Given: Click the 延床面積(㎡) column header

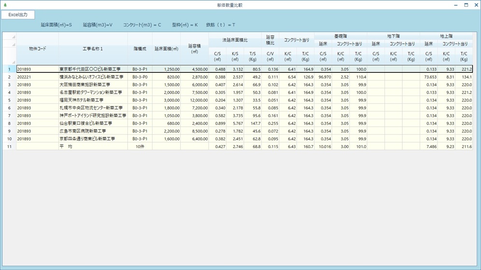Looking at the screenshot, I should click(166, 49).
